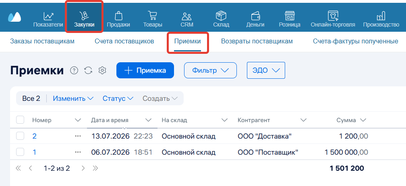Image resolution: width=406 pixels, height=186 pixels.
Task: Open list settings gear icon
Action: point(103,70)
